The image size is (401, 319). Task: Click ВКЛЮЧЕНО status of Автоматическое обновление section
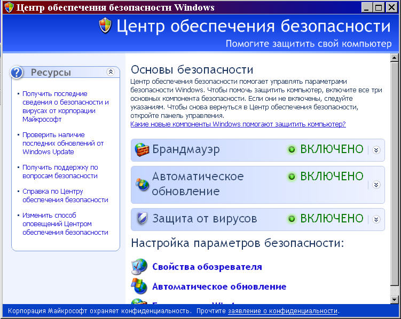pos(332,176)
